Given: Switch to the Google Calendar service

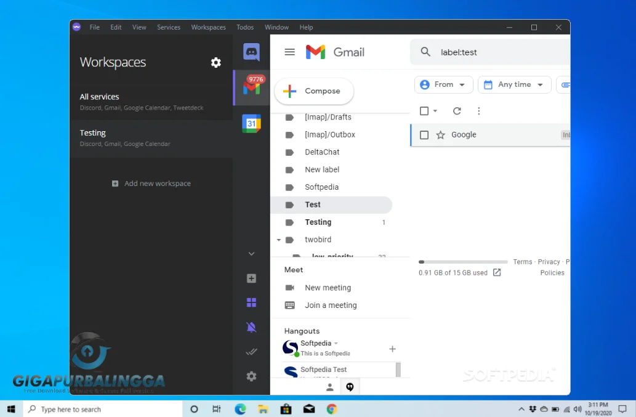Looking at the screenshot, I should pos(251,123).
